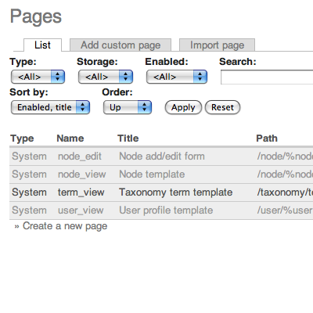Image resolution: width=313 pixels, height=313 pixels.
Task: Click the User profile template row
Action: 161,210
